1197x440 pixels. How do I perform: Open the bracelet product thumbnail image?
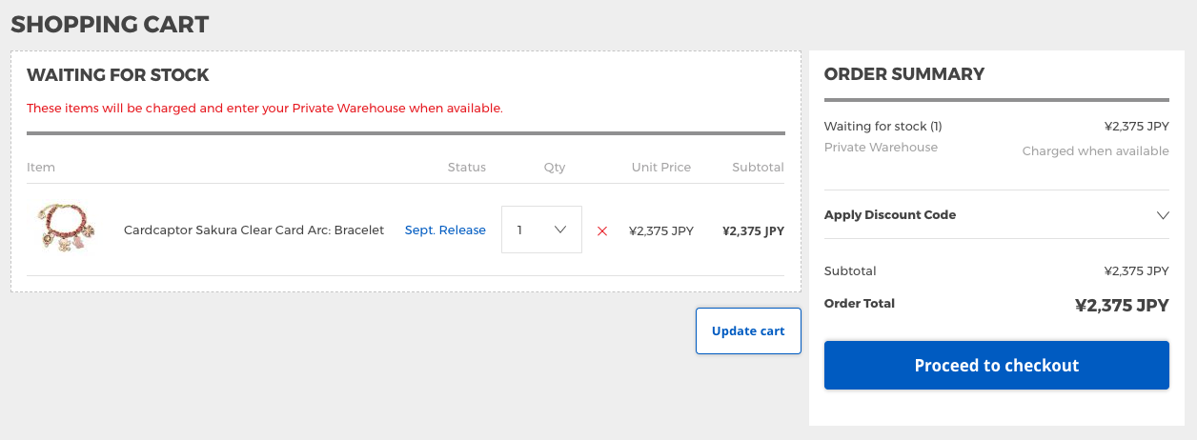(65, 228)
